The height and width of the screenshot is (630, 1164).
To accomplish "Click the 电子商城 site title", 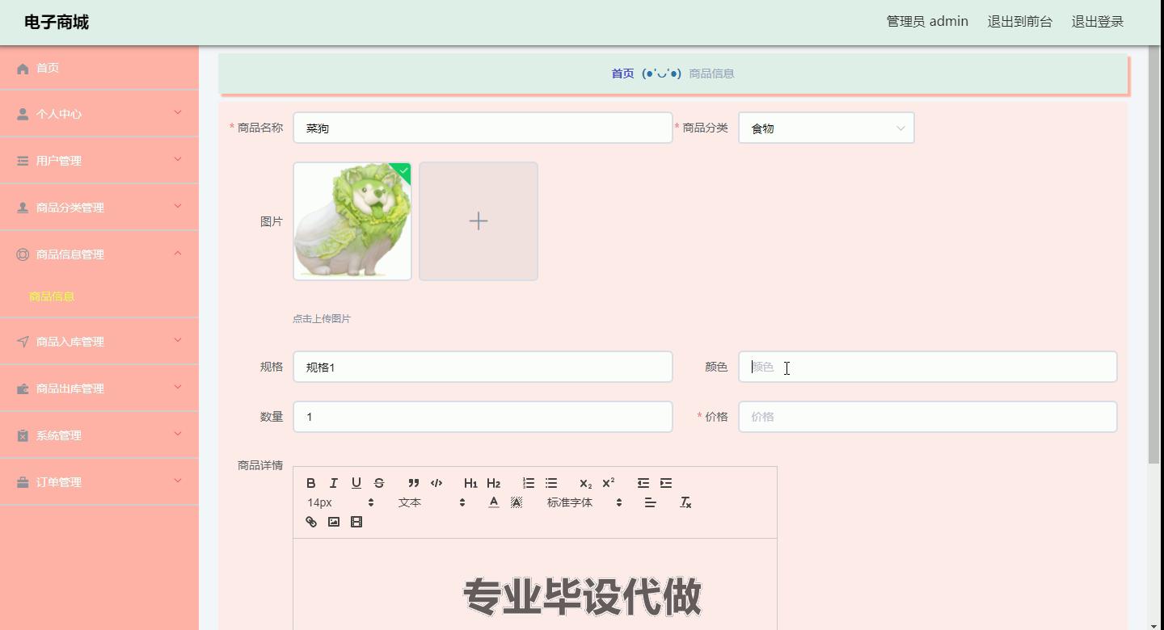I will coord(57,23).
